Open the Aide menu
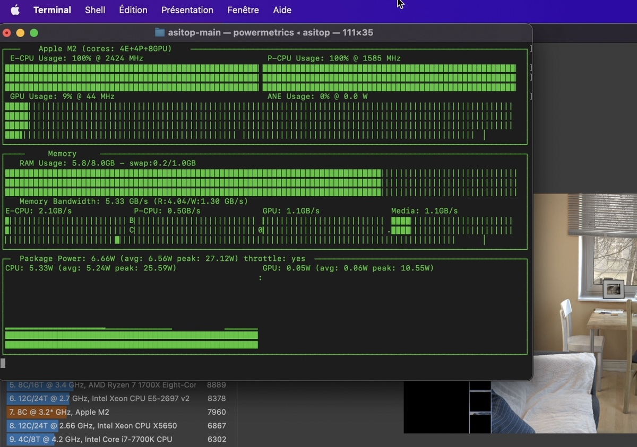Image resolution: width=637 pixels, height=447 pixels. 282,10
